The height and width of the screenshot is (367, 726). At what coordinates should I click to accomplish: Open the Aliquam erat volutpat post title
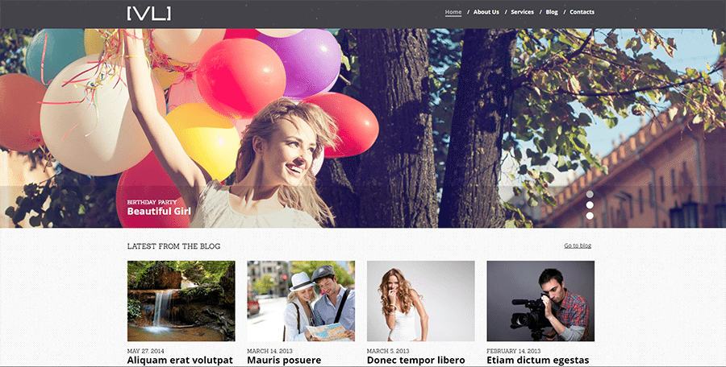pos(180,361)
